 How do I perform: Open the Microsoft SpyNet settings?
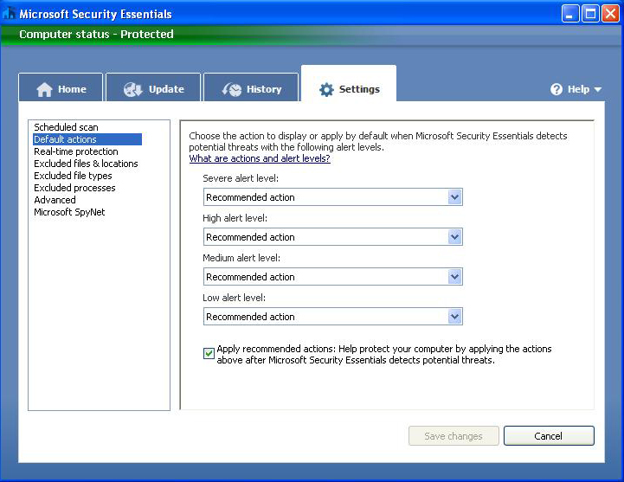(69, 212)
